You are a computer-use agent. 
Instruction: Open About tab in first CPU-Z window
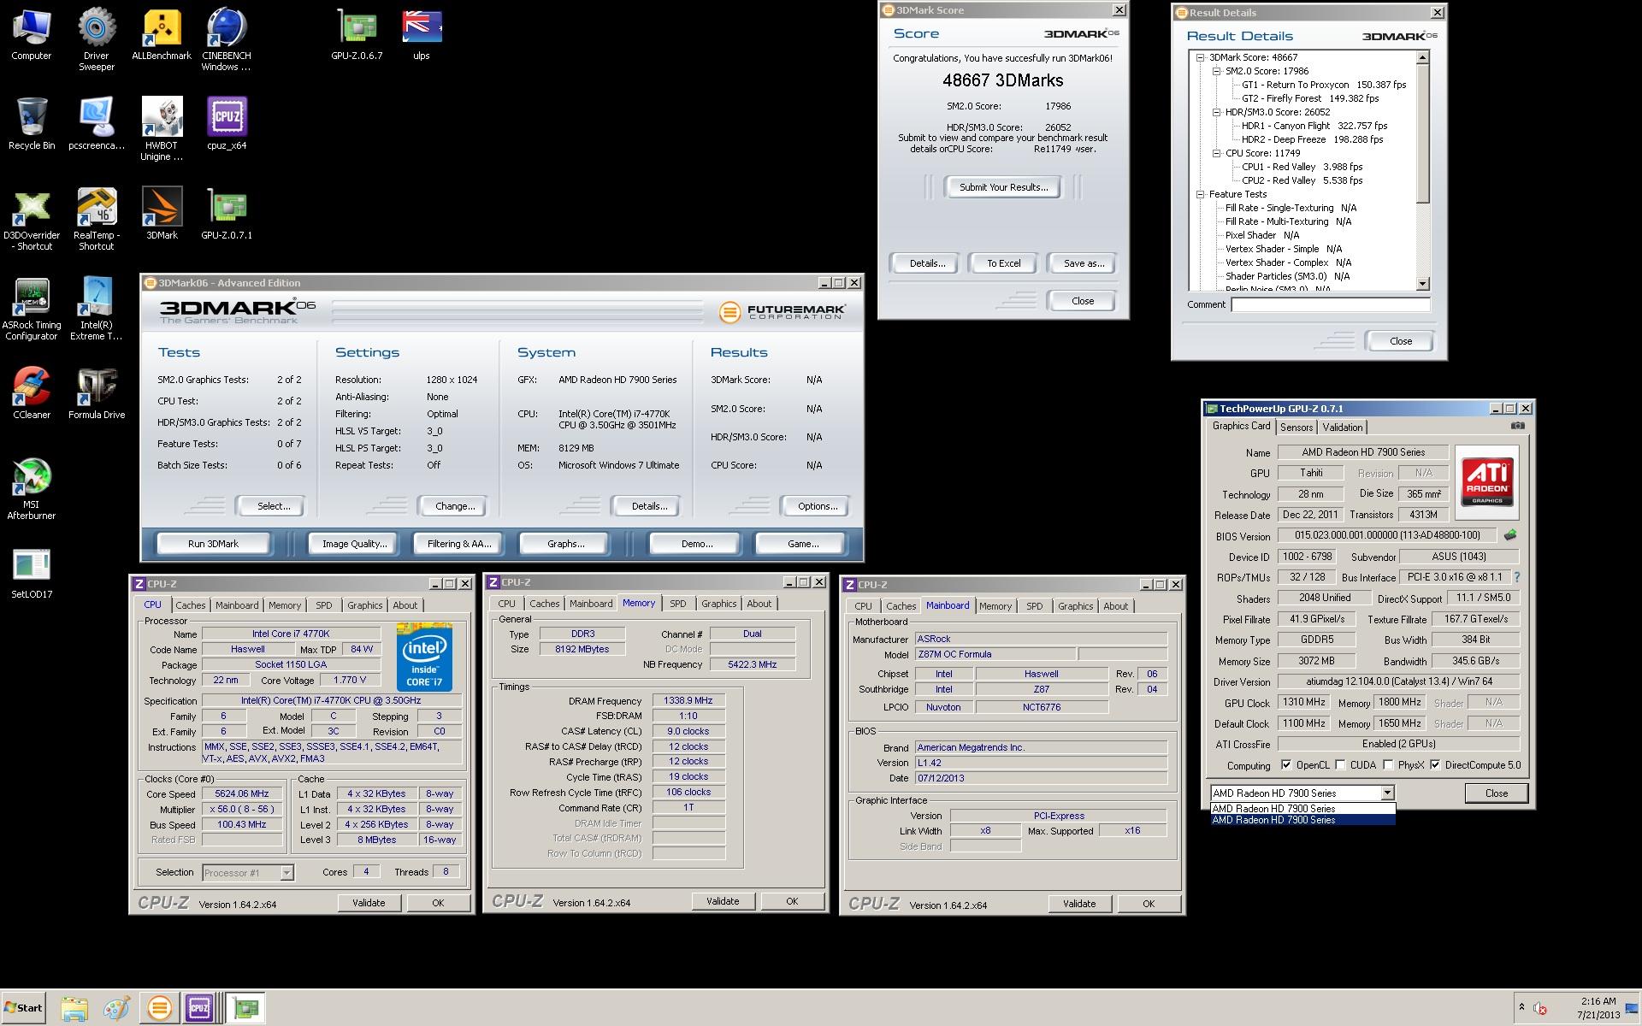(405, 605)
